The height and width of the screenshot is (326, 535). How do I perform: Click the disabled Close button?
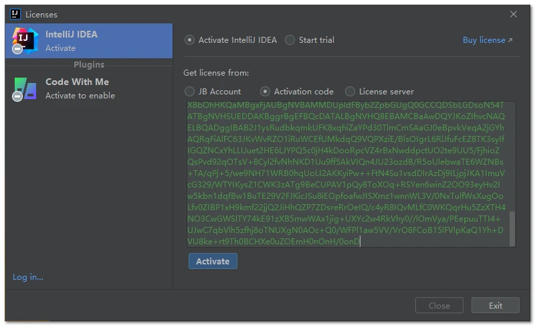point(439,305)
